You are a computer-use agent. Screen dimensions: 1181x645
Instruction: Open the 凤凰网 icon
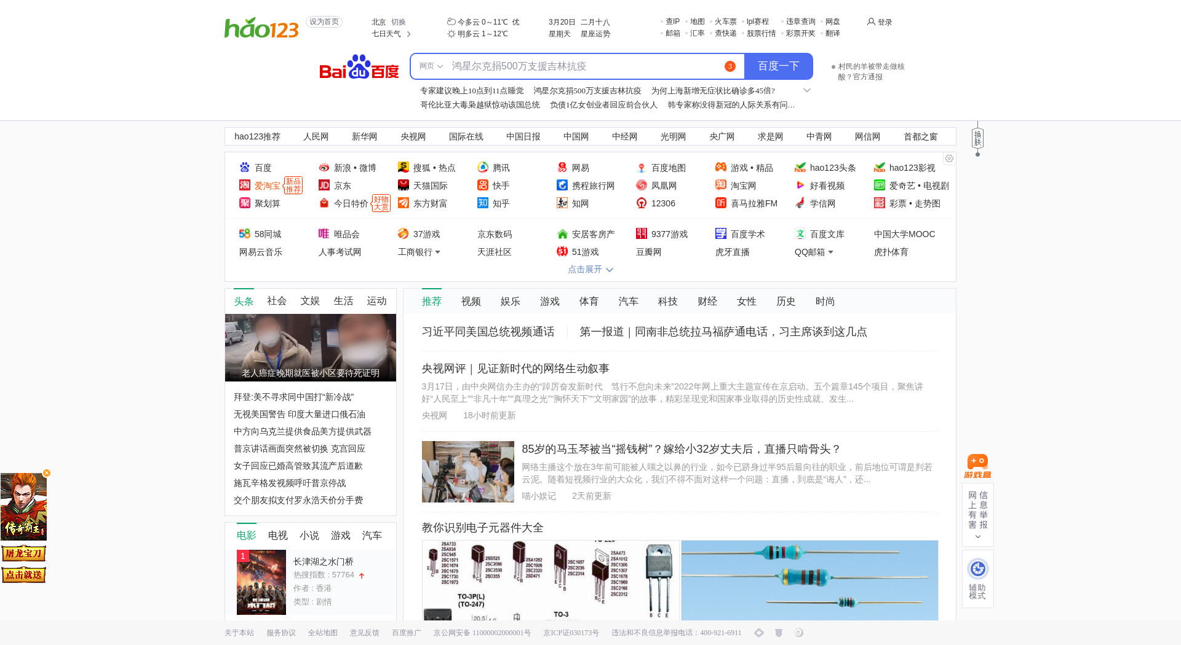642,186
